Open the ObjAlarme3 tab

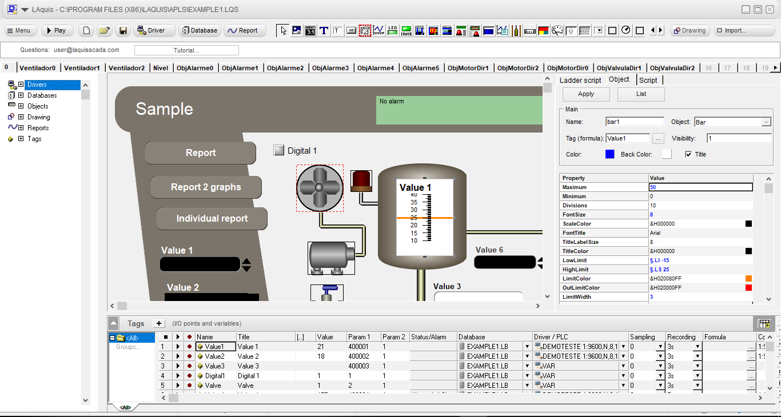click(x=331, y=68)
